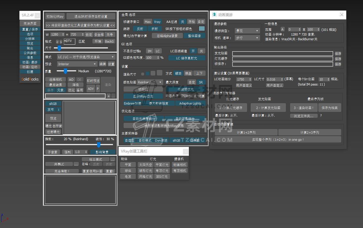This screenshot has width=363, height=228.
Task: Open the 模式 LC / LC dropdown
Action: tap(86, 57)
